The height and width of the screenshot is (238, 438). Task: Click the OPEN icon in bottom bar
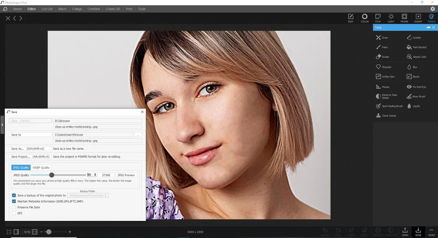click(x=405, y=231)
